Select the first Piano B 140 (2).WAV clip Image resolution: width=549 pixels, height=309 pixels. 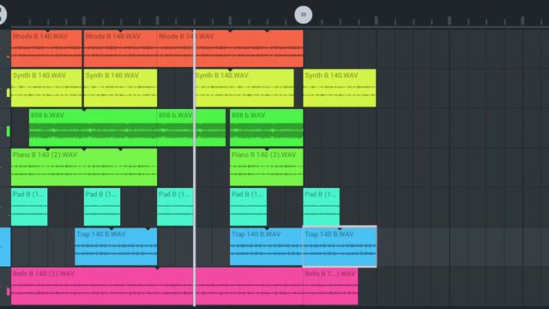pyautogui.click(x=84, y=167)
